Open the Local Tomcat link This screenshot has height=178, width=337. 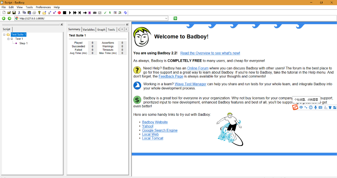[x=153, y=138]
